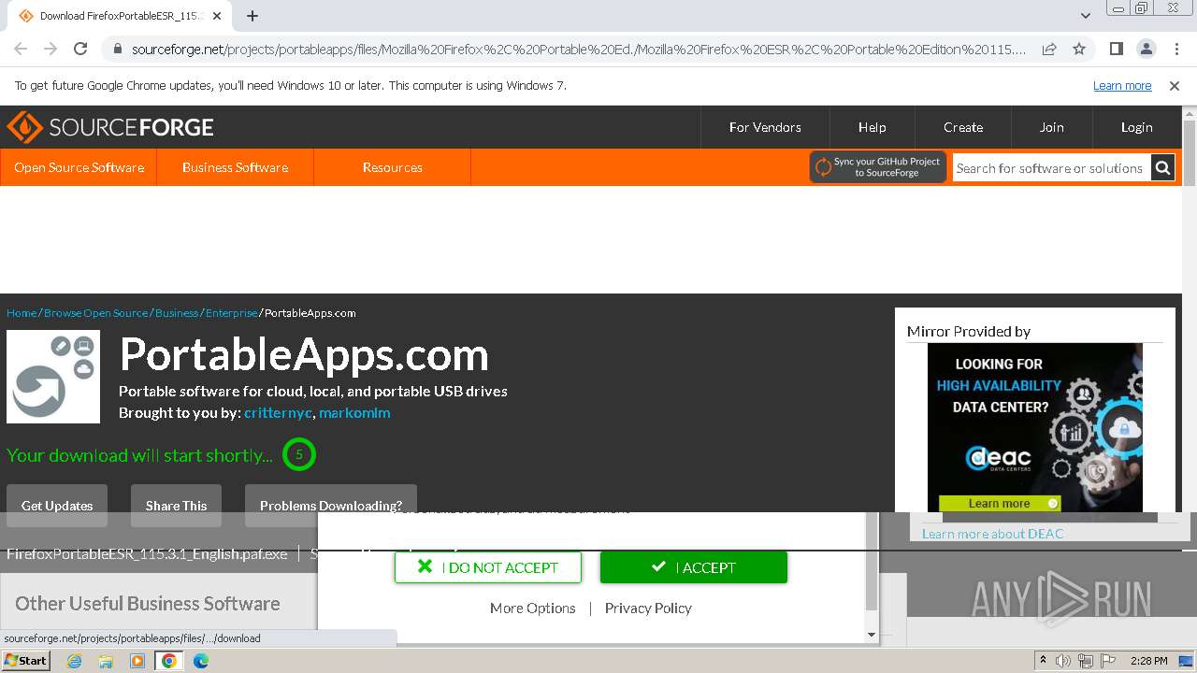Expand the tab search chevron
The height and width of the screenshot is (673, 1197).
tap(1085, 16)
